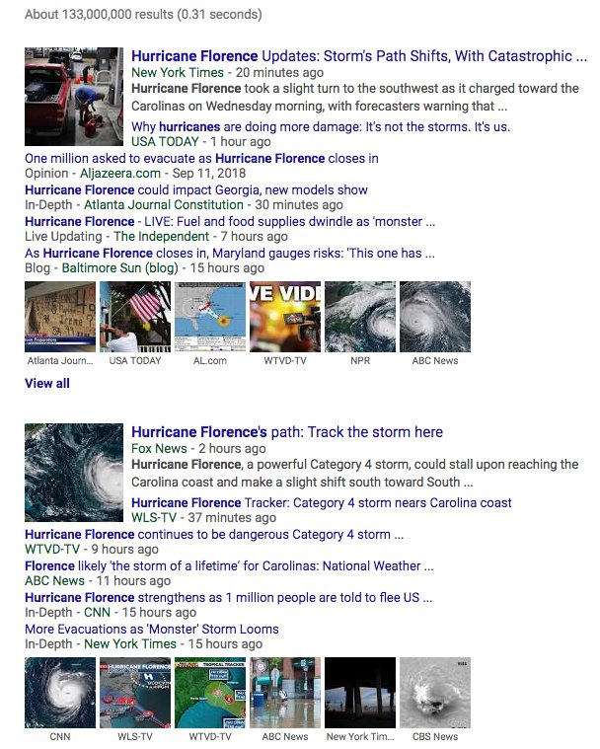Open the USA TODAY flag thumbnail
Image resolution: width=600 pixels, height=749 pixels.
pos(135,317)
